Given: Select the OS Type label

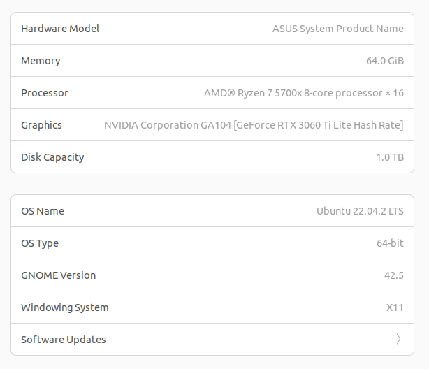Looking at the screenshot, I should [x=40, y=243].
